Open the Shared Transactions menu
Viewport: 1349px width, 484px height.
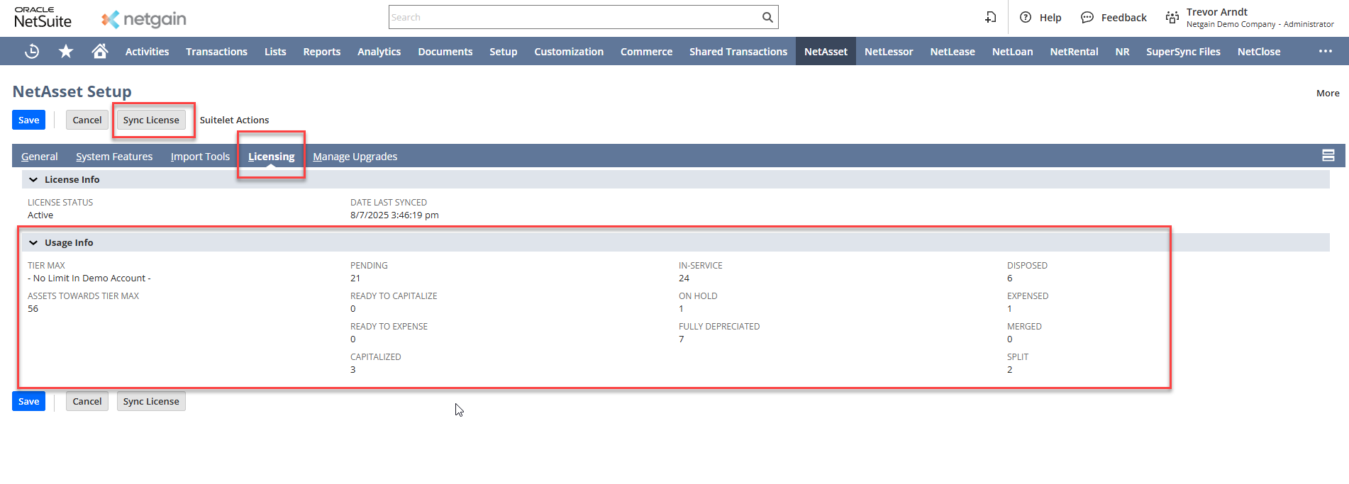tap(738, 51)
